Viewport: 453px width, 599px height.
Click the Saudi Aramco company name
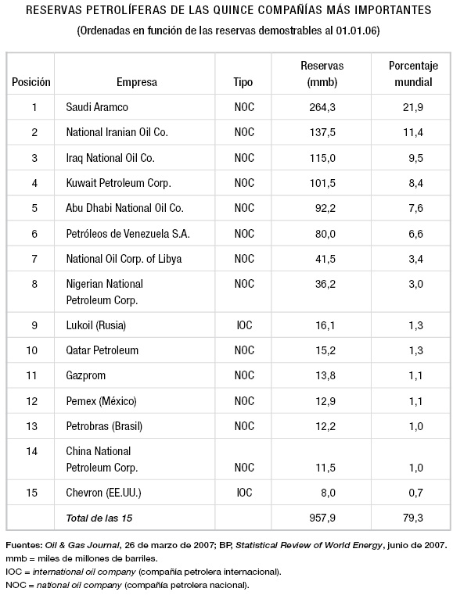(97, 107)
